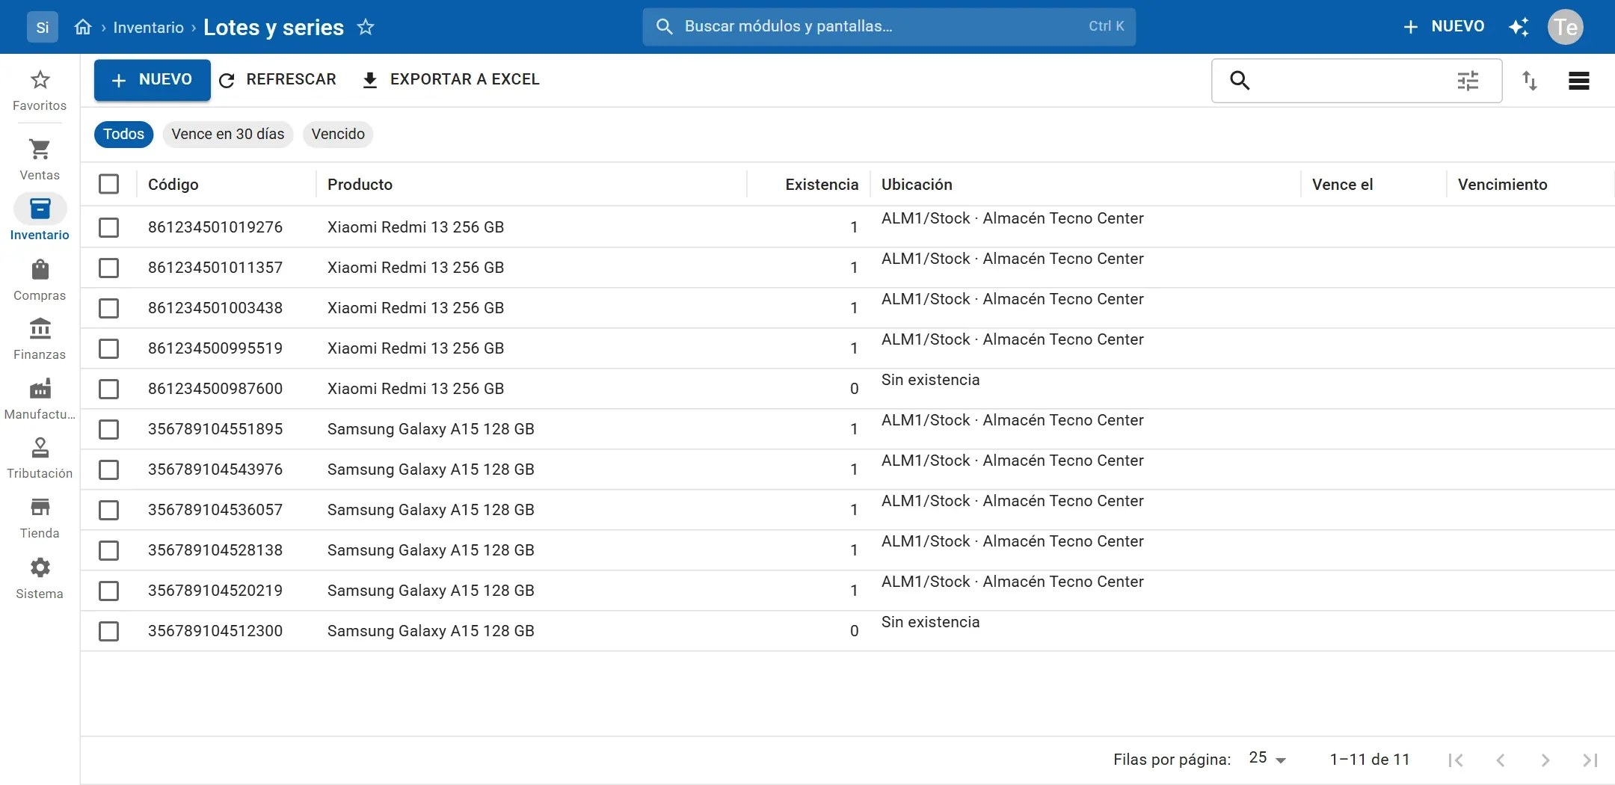Open the user avatar Te
This screenshot has height=785, width=1615.
click(1566, 27)
